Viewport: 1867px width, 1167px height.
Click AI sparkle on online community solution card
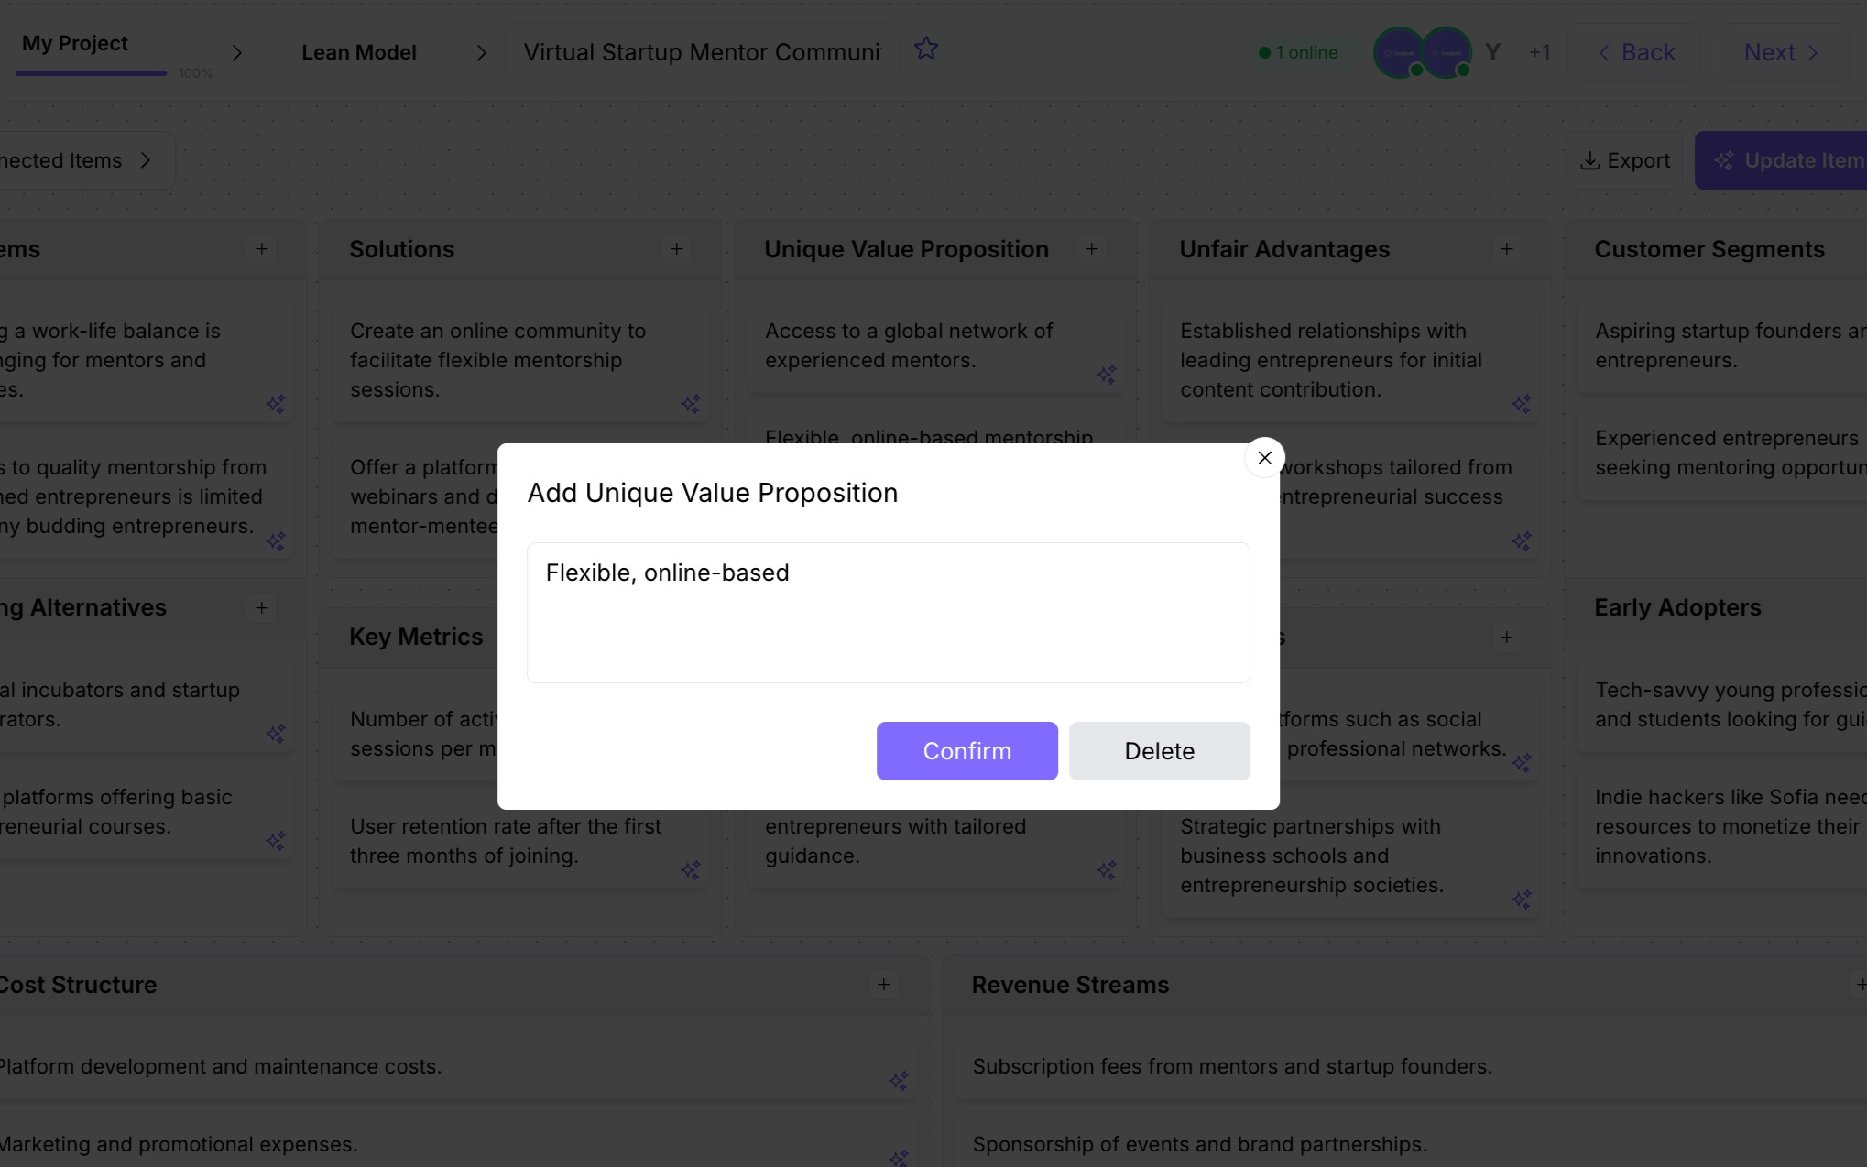(x=691, y=404)
